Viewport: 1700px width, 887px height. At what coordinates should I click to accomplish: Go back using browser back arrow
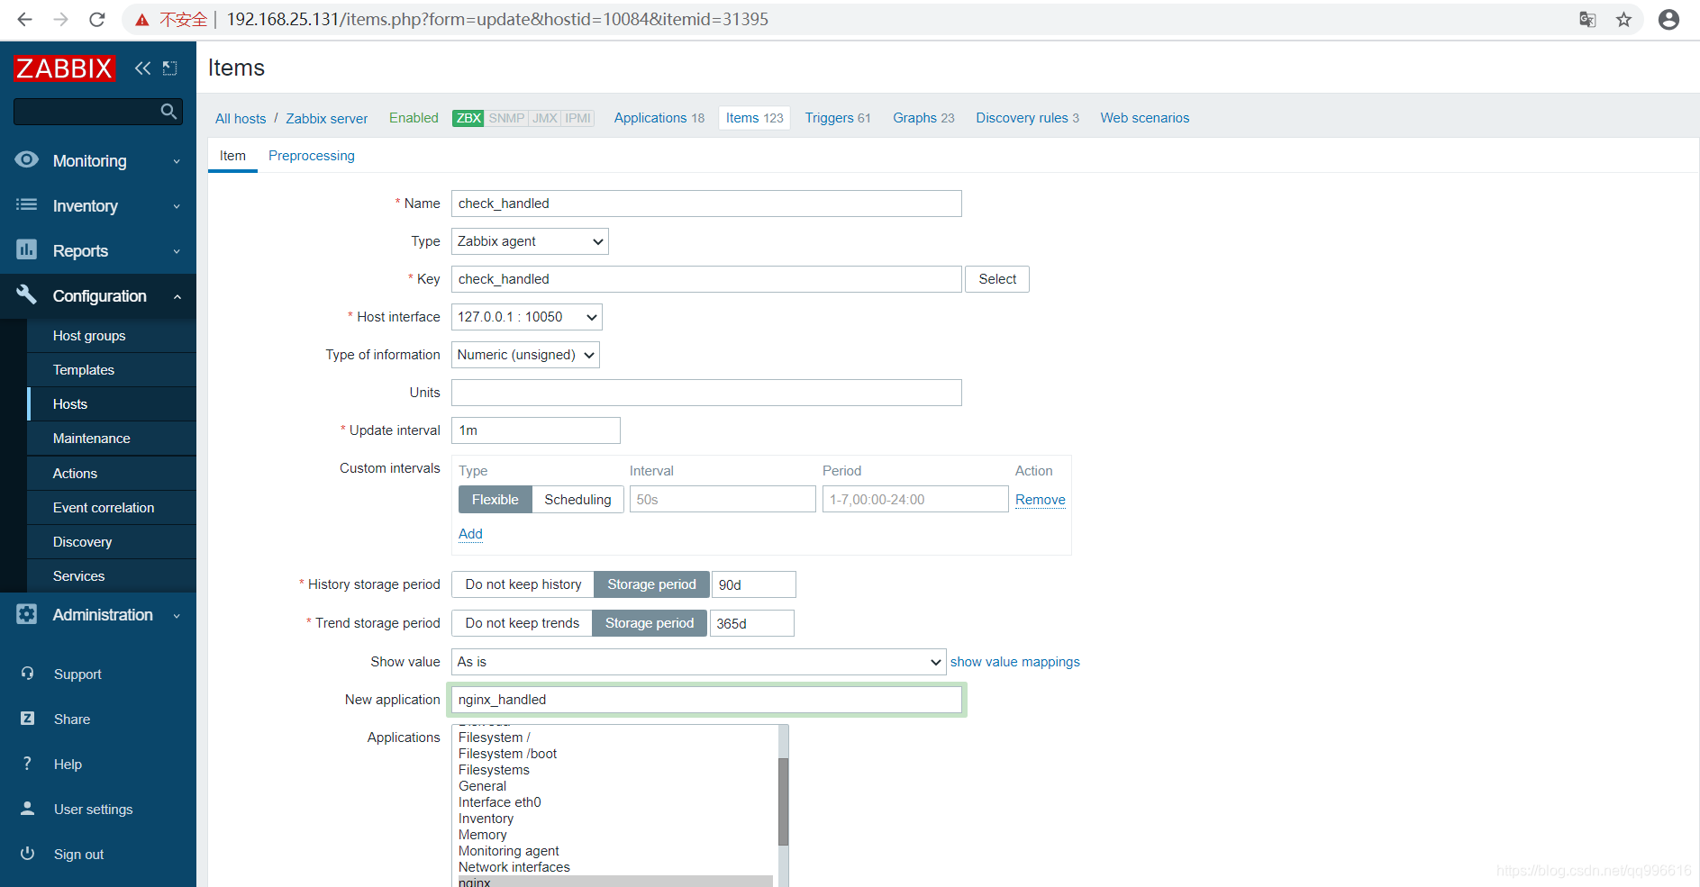coord(24,19)
